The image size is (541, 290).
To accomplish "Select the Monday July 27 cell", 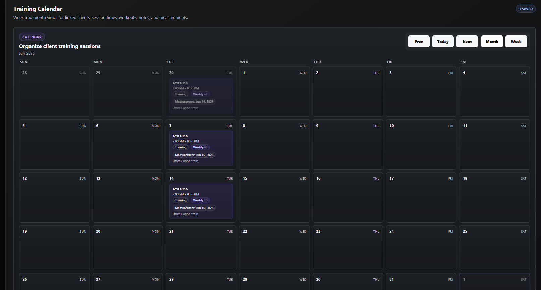I will (128, 282).
